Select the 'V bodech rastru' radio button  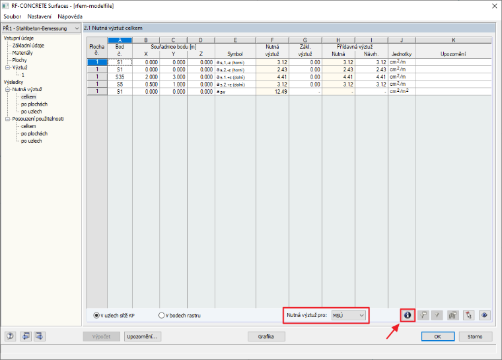pyautogui.click(x=161, y=316)
